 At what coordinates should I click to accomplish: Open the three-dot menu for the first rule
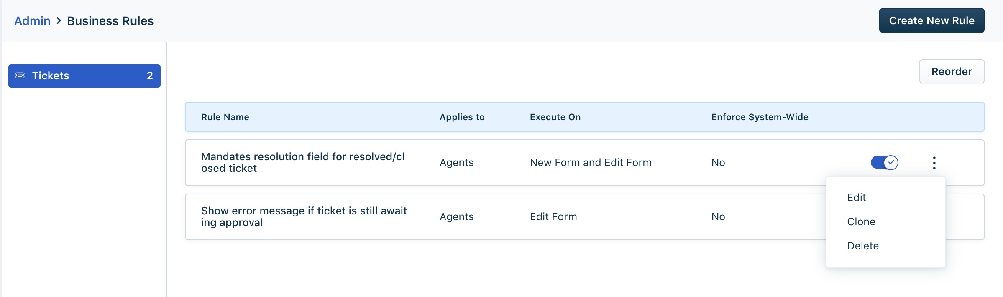[x=934, y=163]
